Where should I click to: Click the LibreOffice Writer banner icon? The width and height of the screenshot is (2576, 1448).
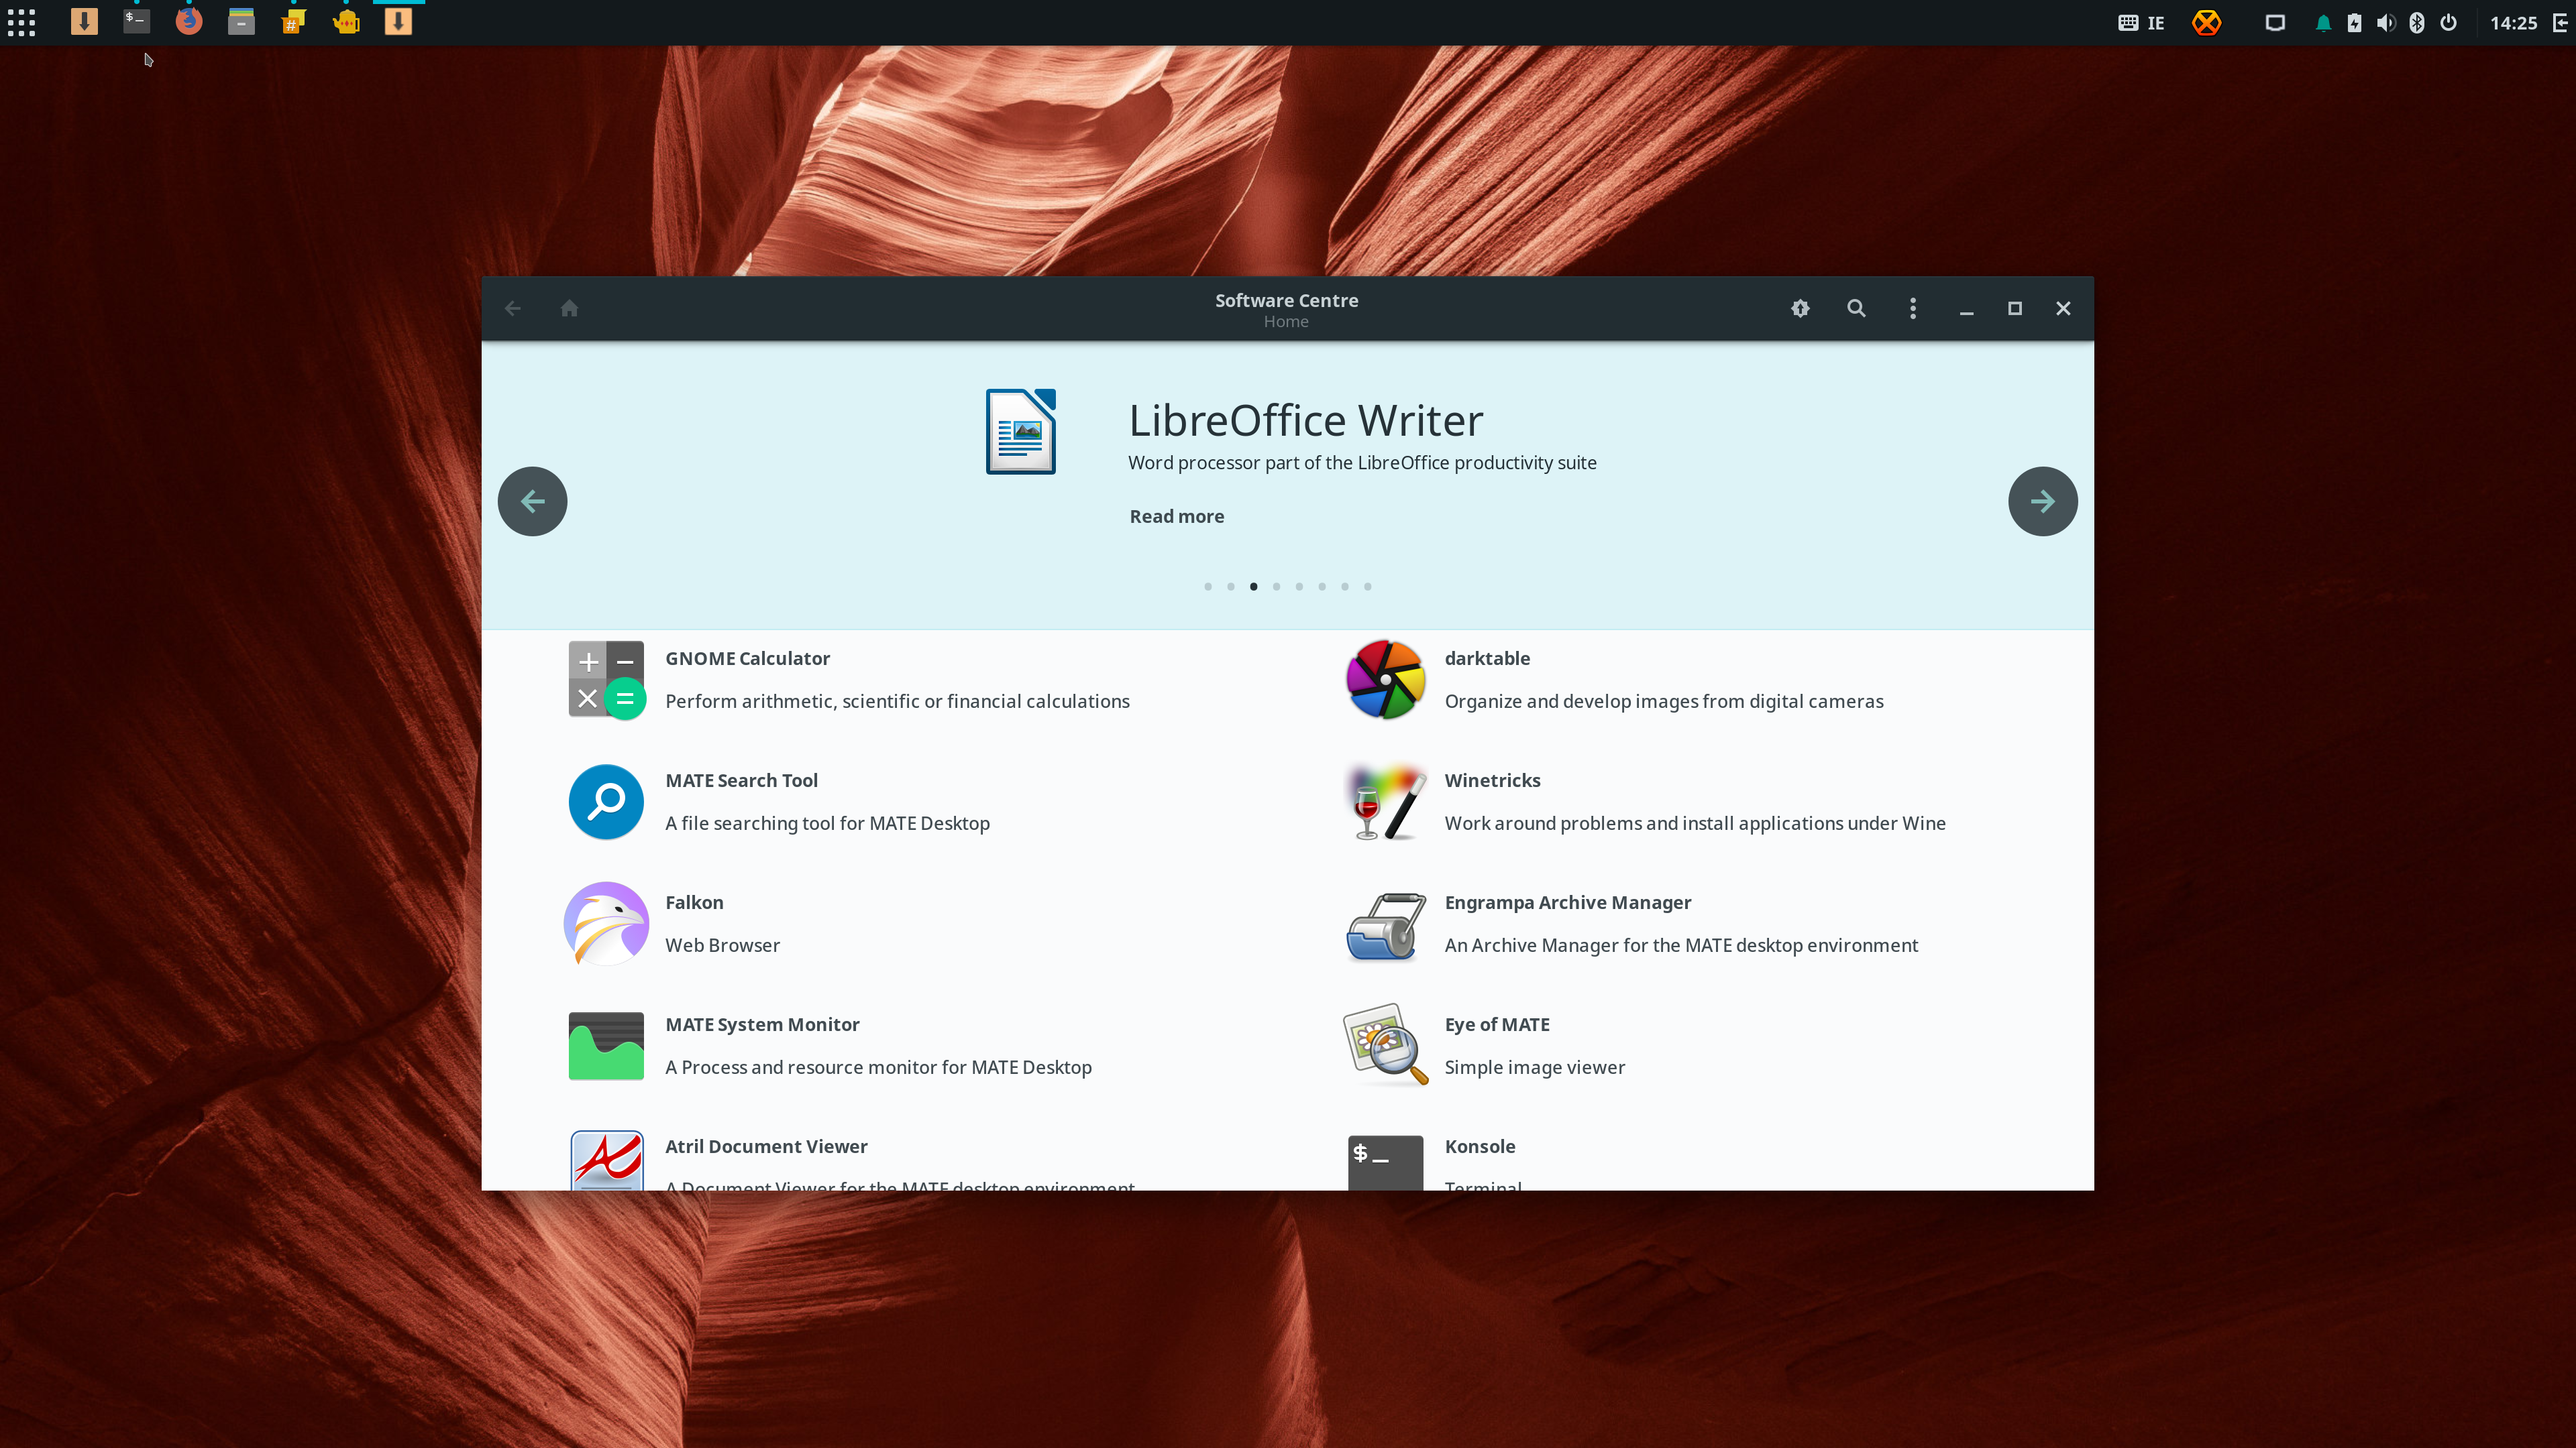[x=1020, y=430]
